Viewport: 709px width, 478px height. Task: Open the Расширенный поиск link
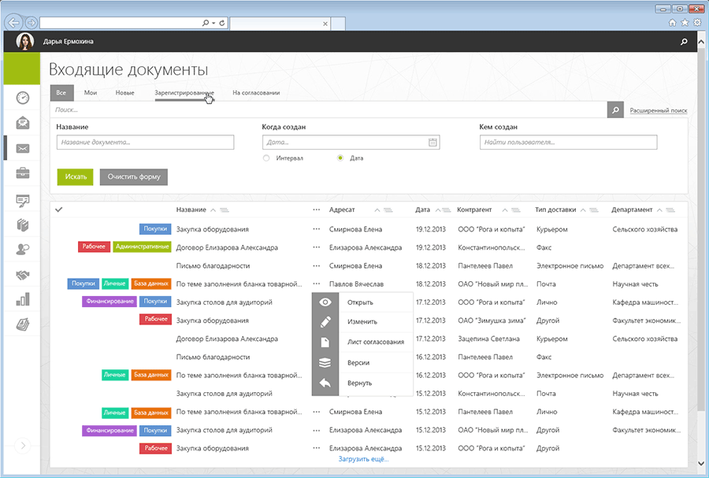coord(659,111)
